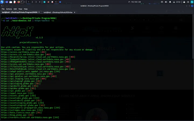
Task: Close the Private Program/NASA tab
Action: [x=39, y=12]
